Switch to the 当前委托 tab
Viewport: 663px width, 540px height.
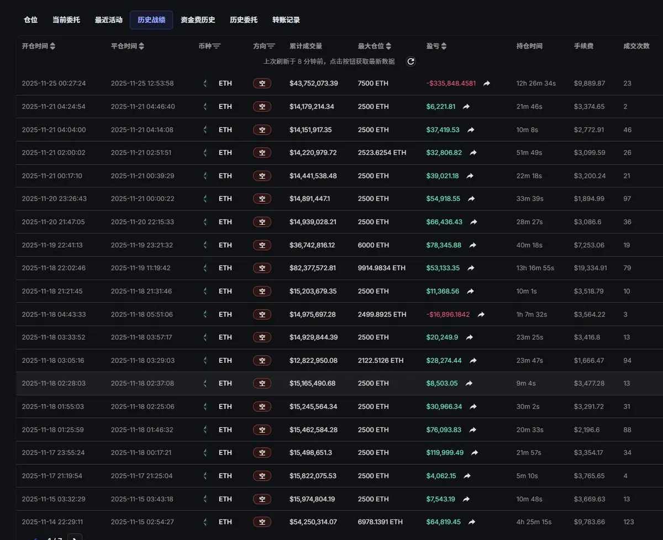pos(66,20)
